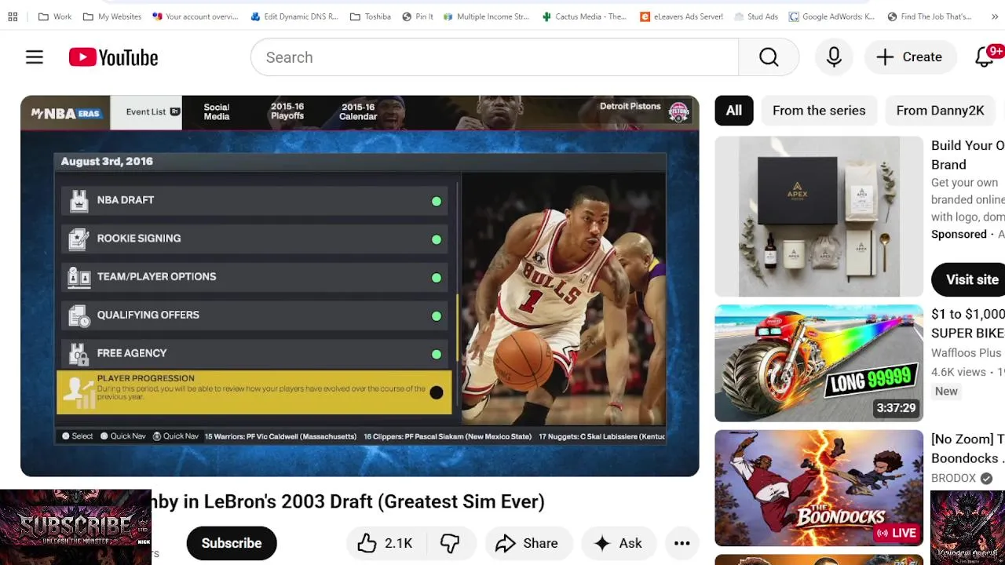Open the Find The Job That's bookmark

[930, 16]
